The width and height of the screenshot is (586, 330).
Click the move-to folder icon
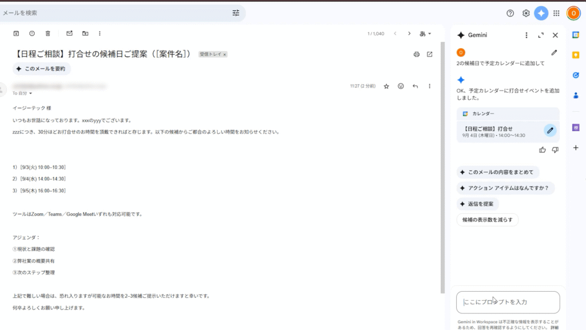tap(85, 33)
